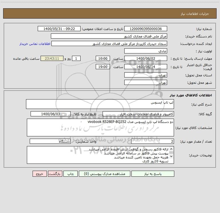This screenshot has width=220, height=213.
Task: Click the remaining time countdown 23:43:11
Action: [52, 58]
